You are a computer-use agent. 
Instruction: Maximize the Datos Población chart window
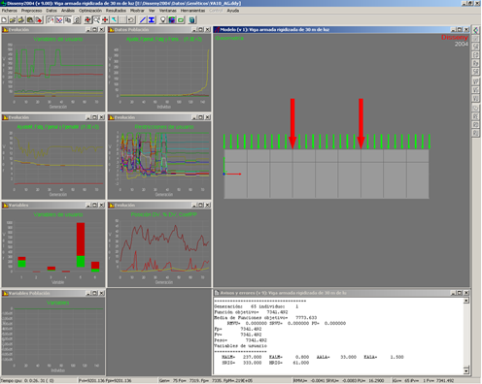[200, 30]
